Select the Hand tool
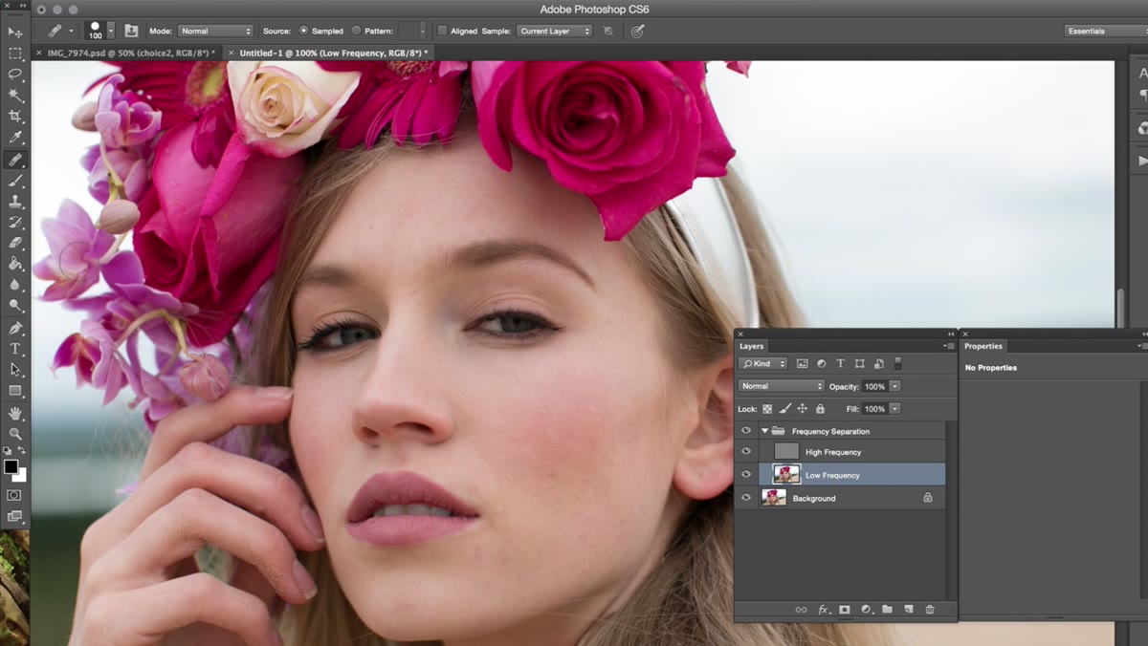1148x646 pixels. click(15, 413)
